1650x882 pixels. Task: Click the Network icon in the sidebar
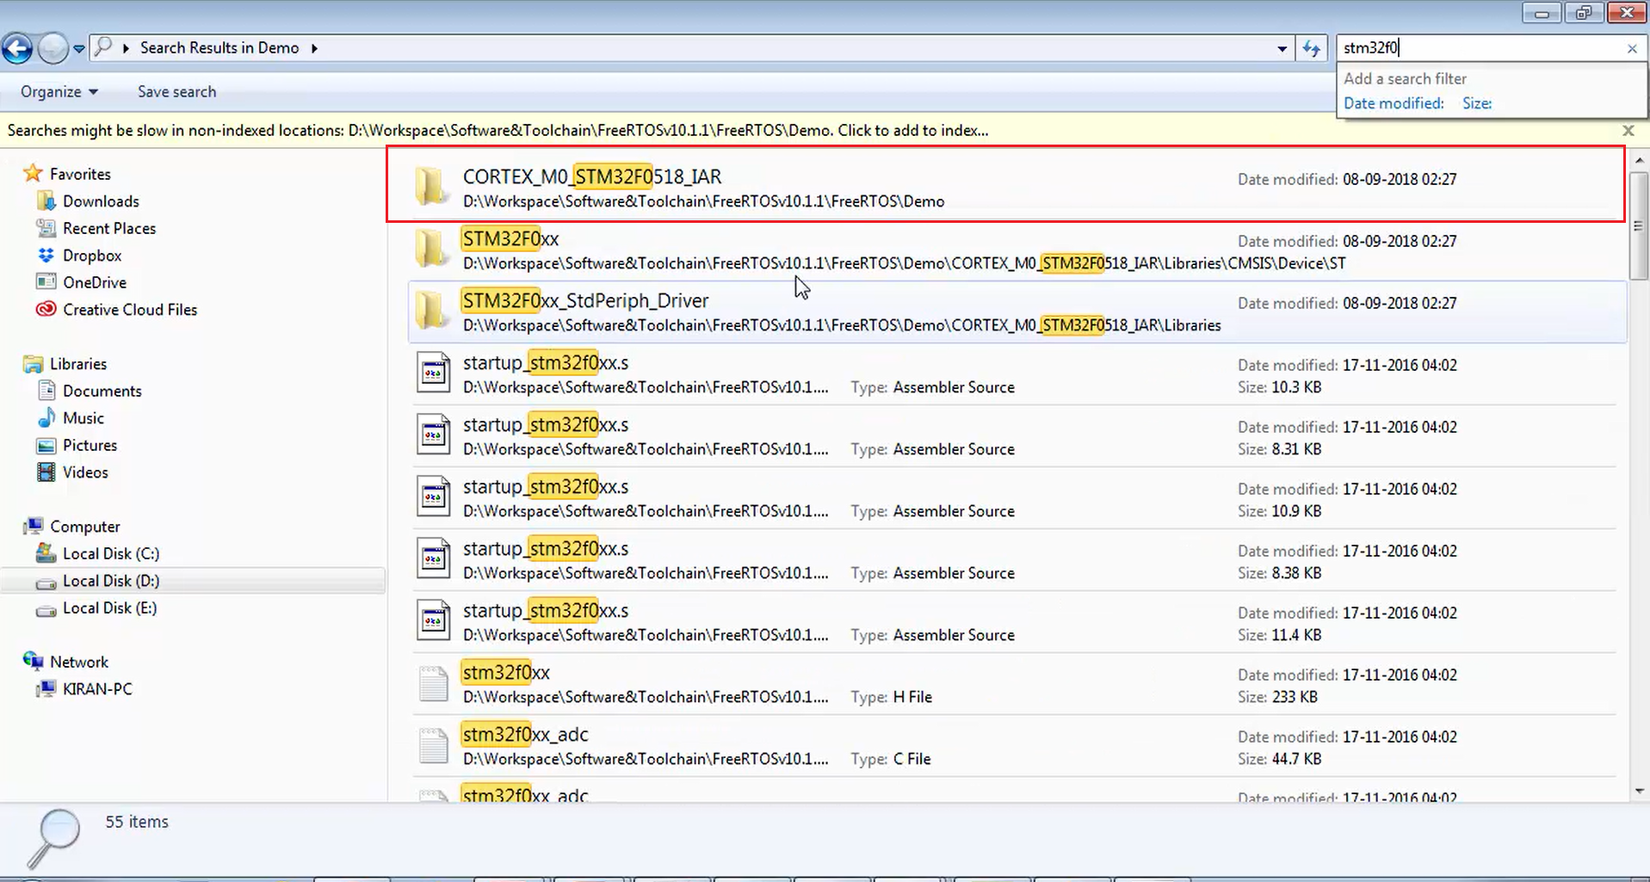point(33,661)
